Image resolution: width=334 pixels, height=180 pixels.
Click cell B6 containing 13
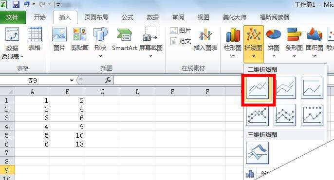(x=68, y=144)
